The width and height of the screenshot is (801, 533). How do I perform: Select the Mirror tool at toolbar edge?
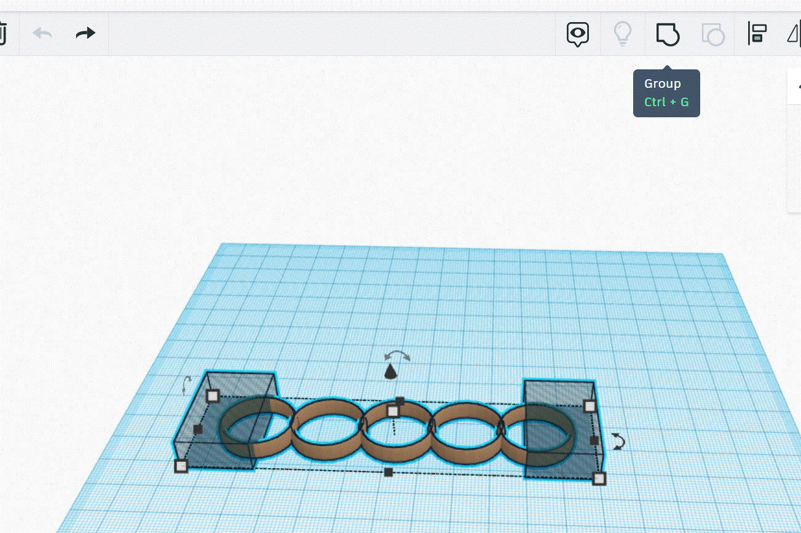pyautogui.click(x=794, y=34)
